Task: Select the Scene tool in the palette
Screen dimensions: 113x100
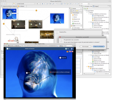Action: tap(74, 17)
